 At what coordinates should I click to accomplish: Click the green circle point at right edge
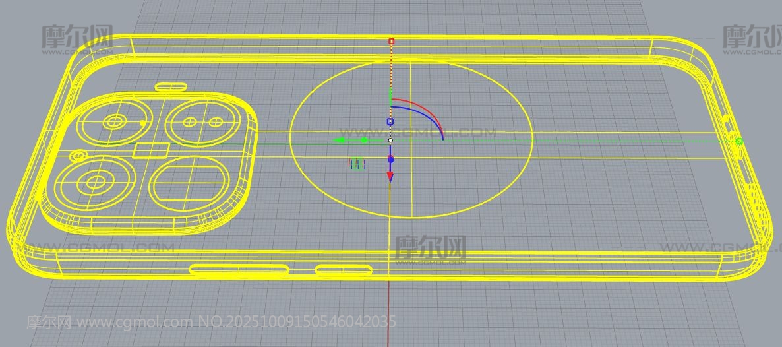[739, 141]
